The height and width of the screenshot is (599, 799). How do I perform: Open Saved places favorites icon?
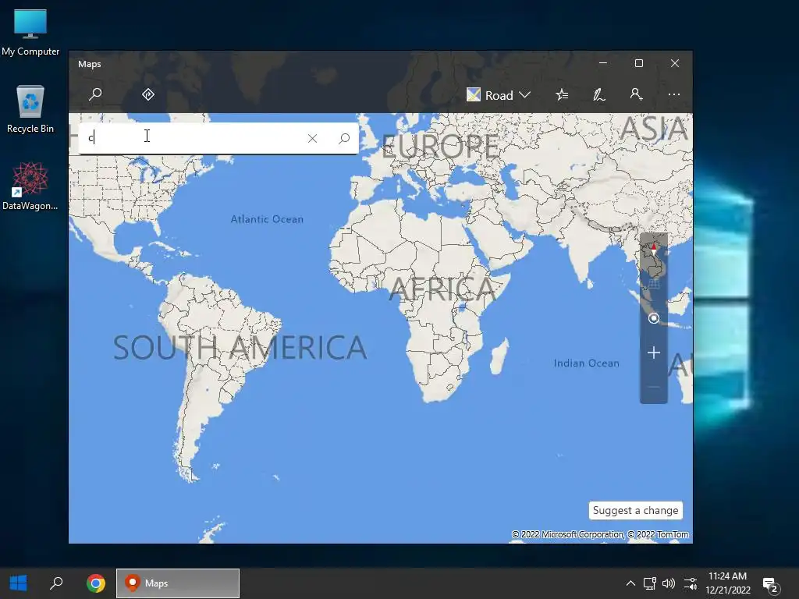pos(562,94)
